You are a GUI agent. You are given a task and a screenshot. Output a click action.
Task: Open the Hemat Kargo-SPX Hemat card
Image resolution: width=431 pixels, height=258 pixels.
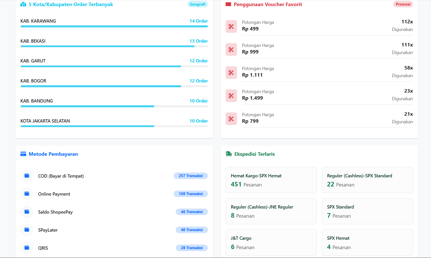pyautogui.click(x=271, y=180)
